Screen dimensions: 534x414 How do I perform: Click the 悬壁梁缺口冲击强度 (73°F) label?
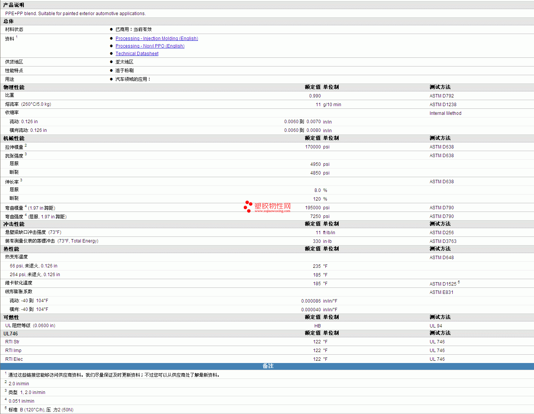click(33, 232)
